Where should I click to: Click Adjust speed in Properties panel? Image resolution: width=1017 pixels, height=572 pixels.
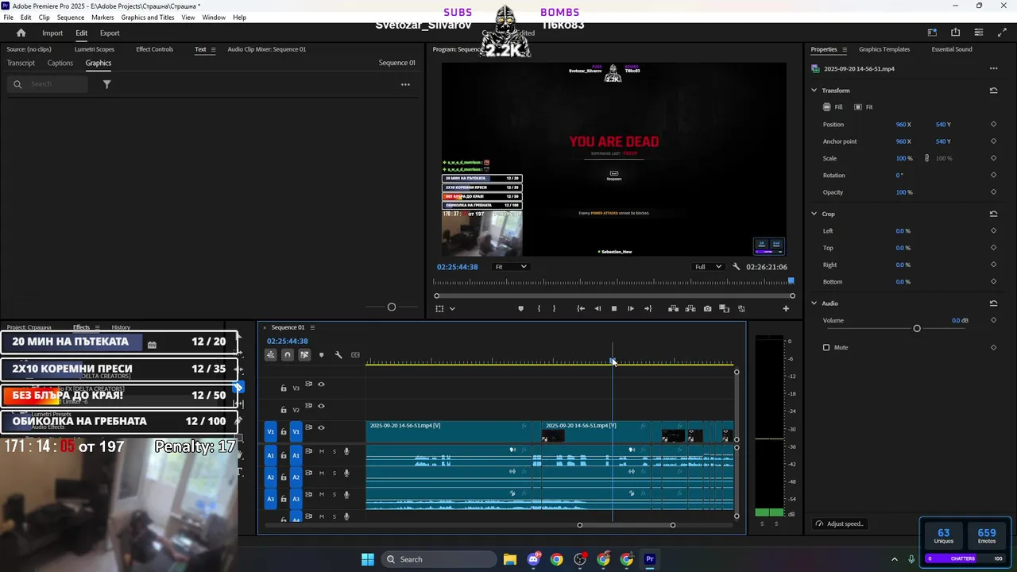(840, 524)
